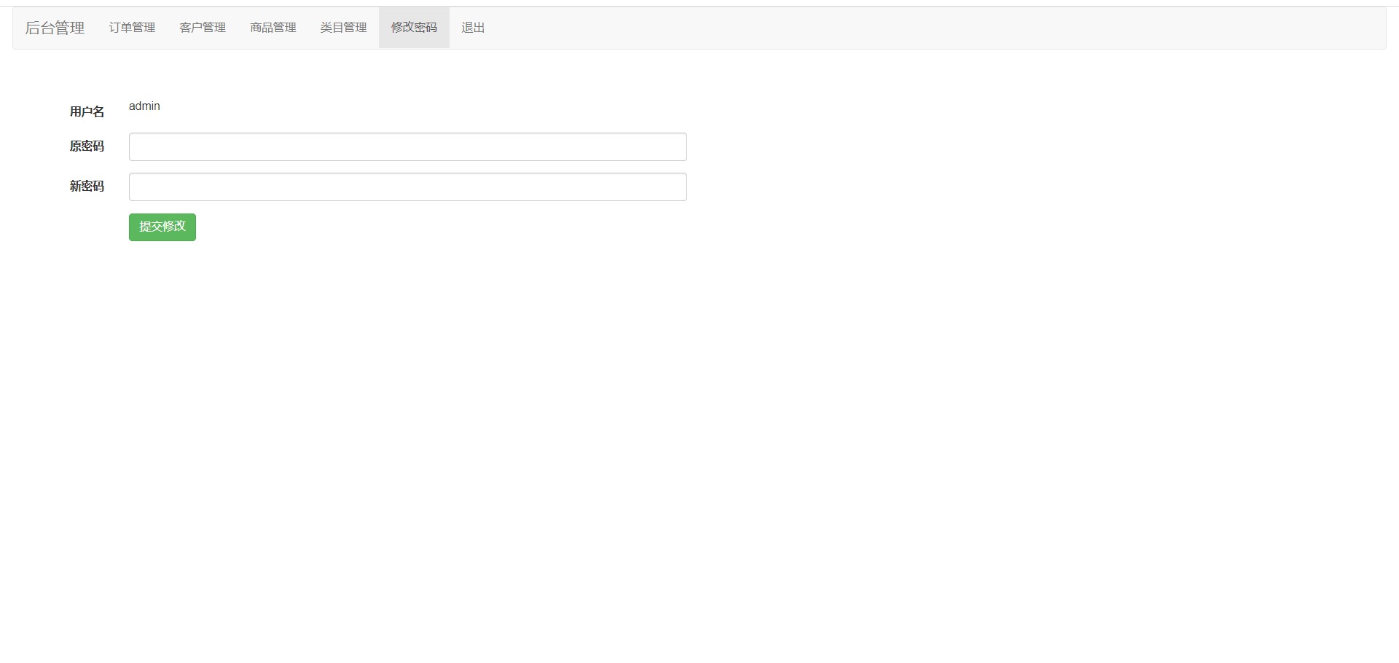
Task: Click the 新密码 label text
Action: point(87,187)
